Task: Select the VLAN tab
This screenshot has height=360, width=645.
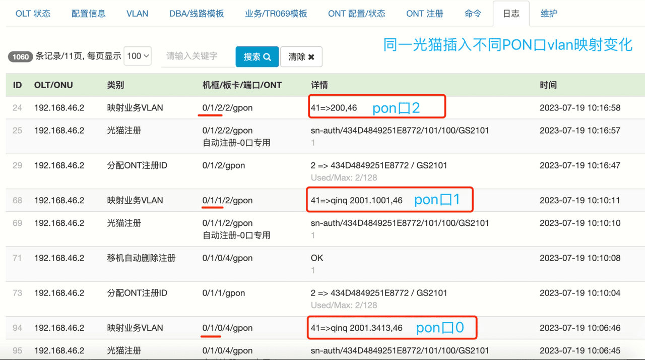Action: 138,14
